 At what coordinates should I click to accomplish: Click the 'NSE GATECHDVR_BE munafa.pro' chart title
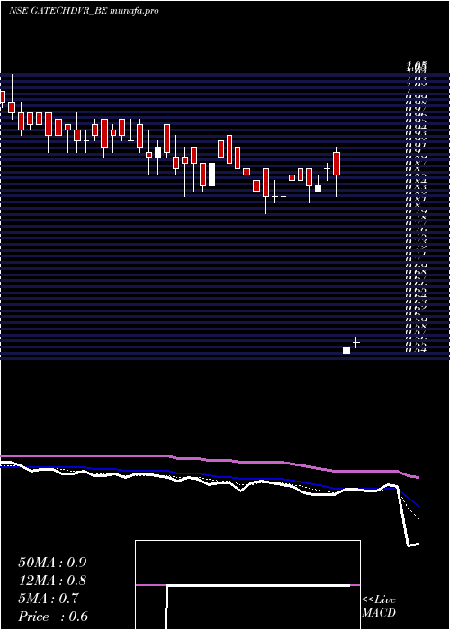click(x=84, y=11)
